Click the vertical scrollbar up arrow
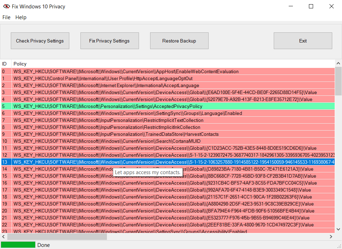 (338, 63)
